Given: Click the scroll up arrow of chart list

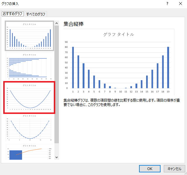Looking at the screenshot, I should pos(57,23).
